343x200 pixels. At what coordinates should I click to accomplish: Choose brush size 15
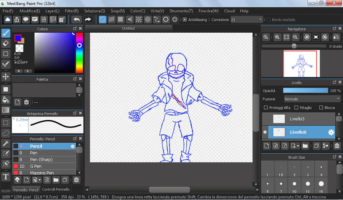click(x=321, y=186)
